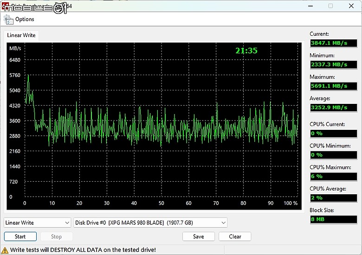Click the 21:35 elapsed timer in graph
The height and width of the screenshot is (255, 362).
(246, 51)
